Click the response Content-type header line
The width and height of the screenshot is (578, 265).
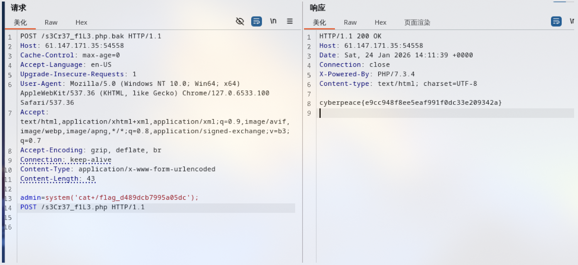[x=398, y=84]
